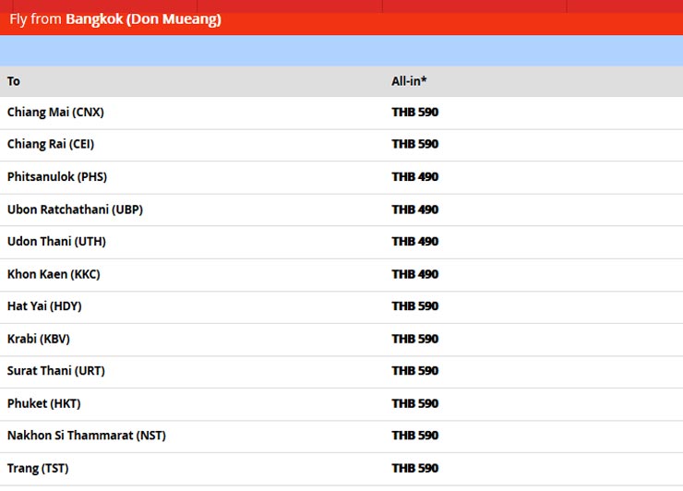Select the THB 590 fare for Trang
Screen dimensions: 683x491
pyautogui.click(x=414, y=468)
